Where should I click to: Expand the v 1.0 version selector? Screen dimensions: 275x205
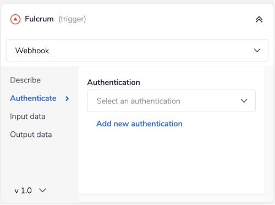tap(30, 191)
